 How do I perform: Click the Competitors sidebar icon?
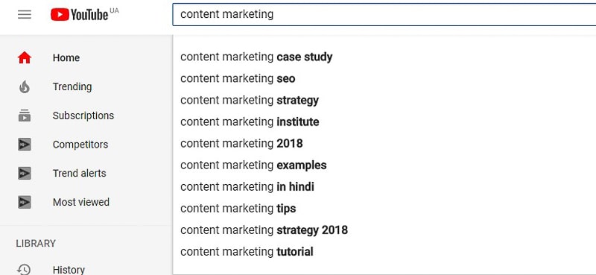click(25, 145)
